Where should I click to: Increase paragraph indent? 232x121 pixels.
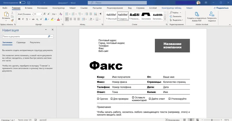[90, 14]
